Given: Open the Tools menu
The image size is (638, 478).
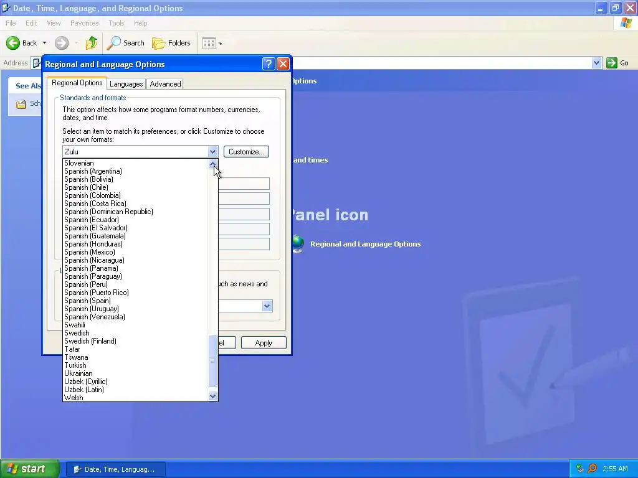Looking at the screenshot, I should click(x=117, y=23).
